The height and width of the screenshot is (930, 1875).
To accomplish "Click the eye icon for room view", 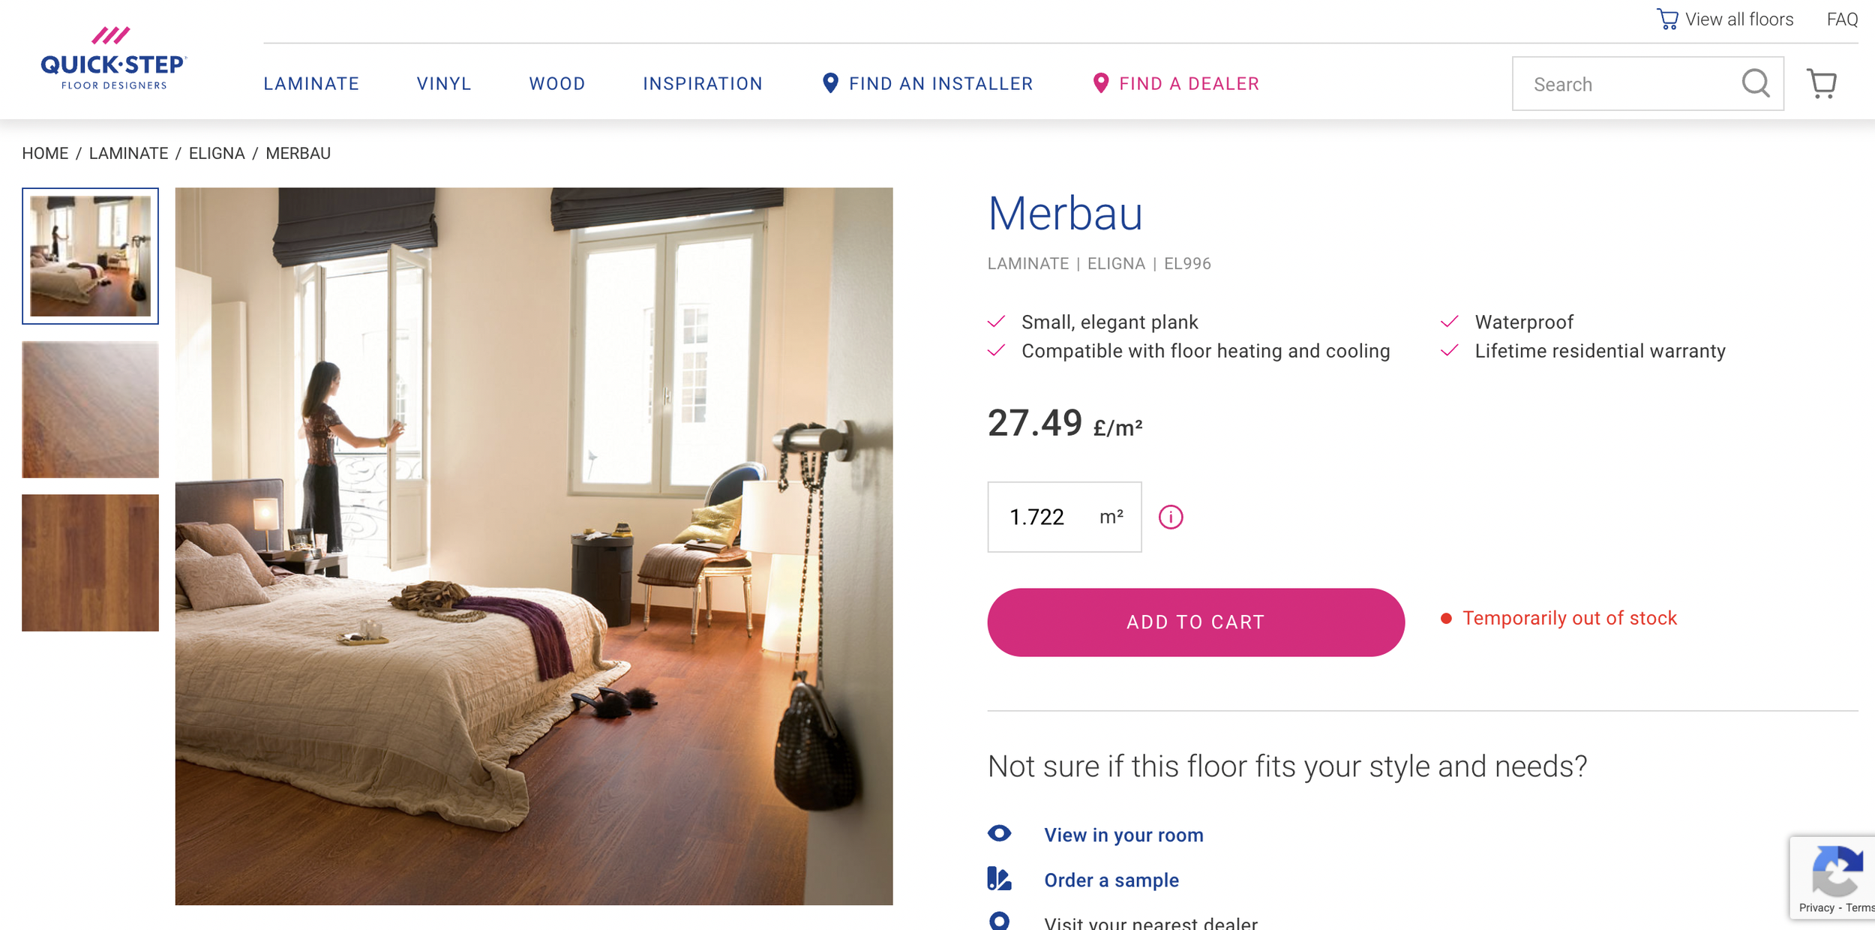I will [x=999, y=833].
